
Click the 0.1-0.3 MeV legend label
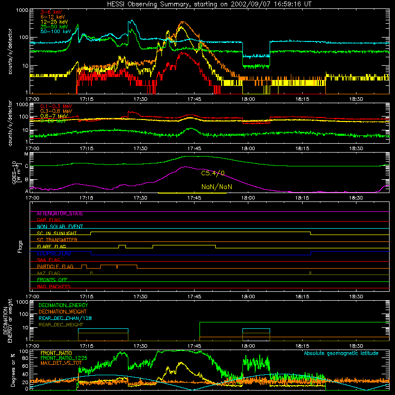(x=56, y=106)
